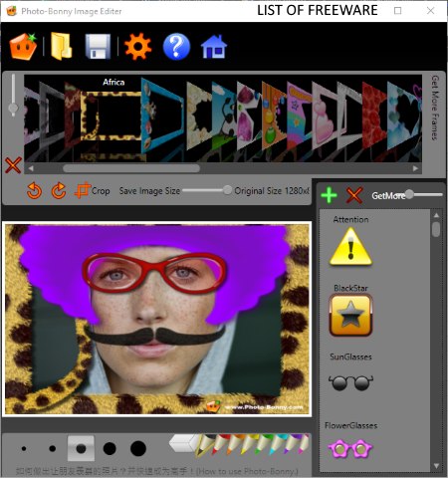The height and width of the screenshot is (478, 448).
Task: Activate the Crop tool
Action: click(93, 190)
